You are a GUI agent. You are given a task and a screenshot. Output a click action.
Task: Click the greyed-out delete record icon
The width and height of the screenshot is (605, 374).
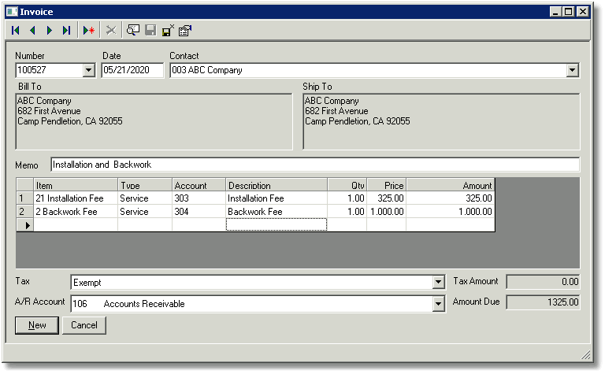pyautogui.click(x=111, y=30)
